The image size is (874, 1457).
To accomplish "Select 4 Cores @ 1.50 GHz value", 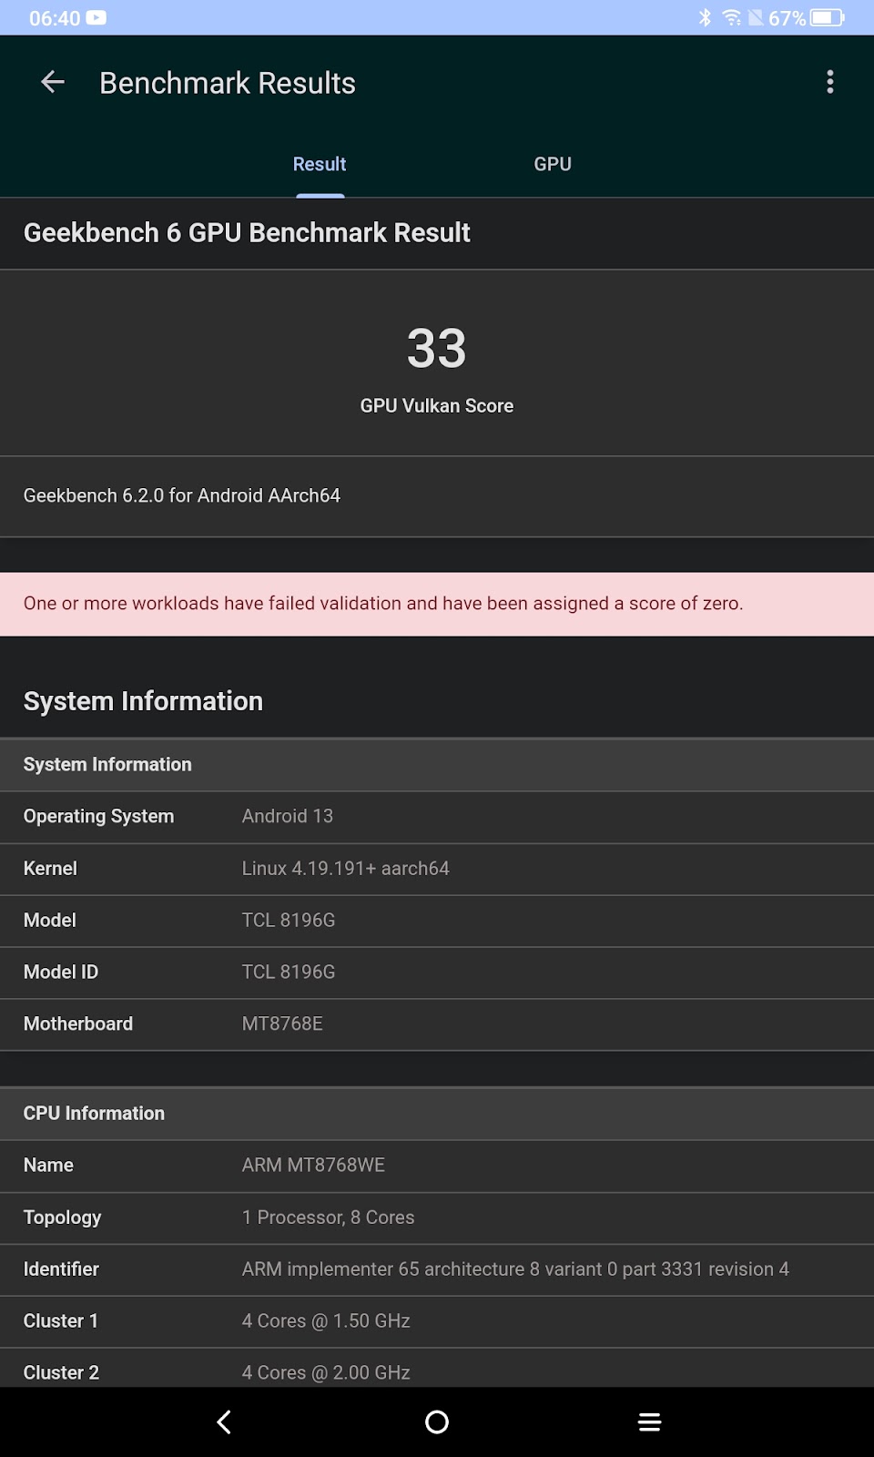I will 326,1321.
